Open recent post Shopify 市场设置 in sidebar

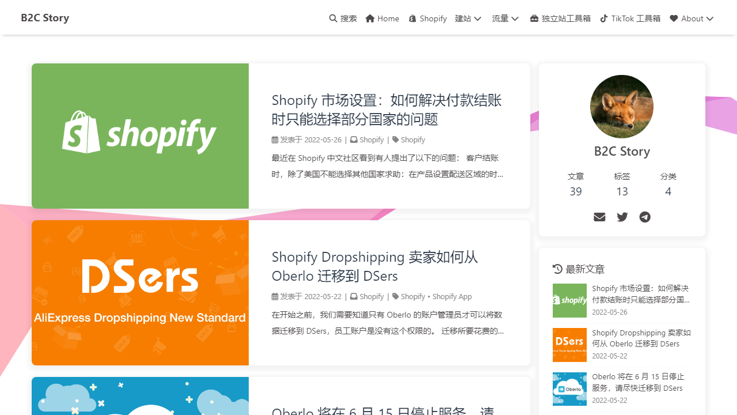641,293
